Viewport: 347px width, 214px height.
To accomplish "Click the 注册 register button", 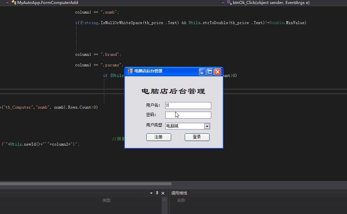I will click(x=159, y=137).
